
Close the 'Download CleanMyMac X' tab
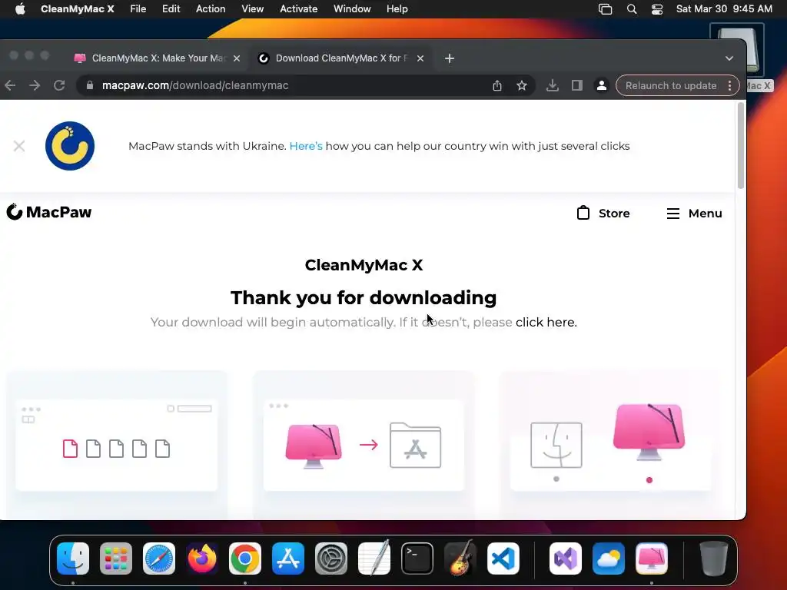[x=420, y=58]
